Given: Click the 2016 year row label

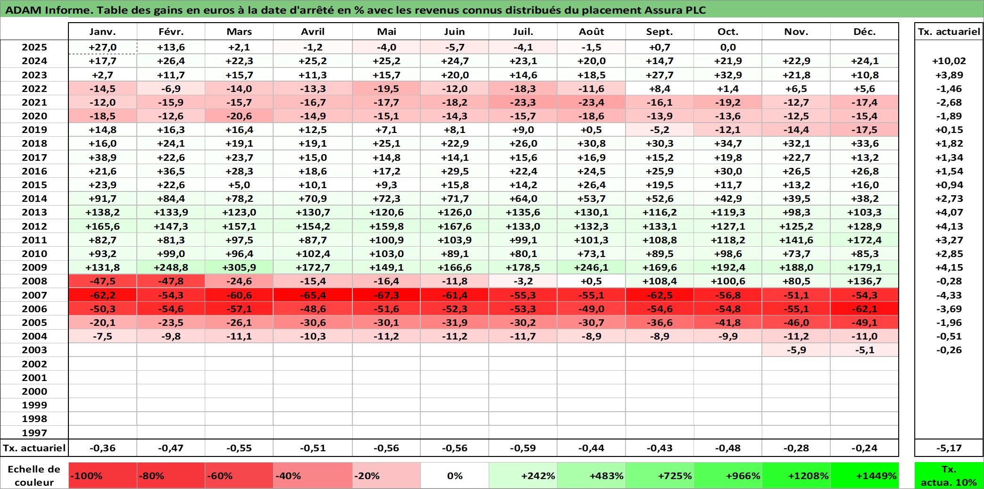Looking at the screenshot, I should (x=34, y=171).
